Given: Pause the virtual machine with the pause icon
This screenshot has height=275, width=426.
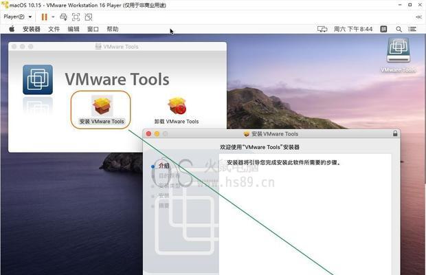Looking at the screenshot, I should 44,17.
